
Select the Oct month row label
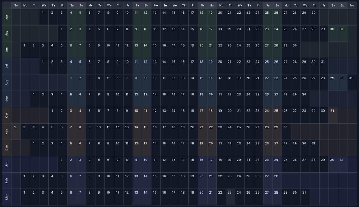pos(7,115)
